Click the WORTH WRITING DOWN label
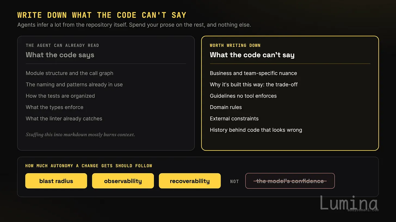The width and height of the screenshot is (396, 222). (x=235, y=45)
